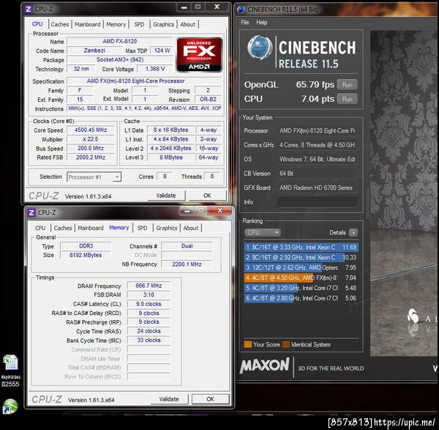This screenshot has width=439, height=430.
Task: Click the Level 3 cache value 8 MBytes
Action: 171,157
